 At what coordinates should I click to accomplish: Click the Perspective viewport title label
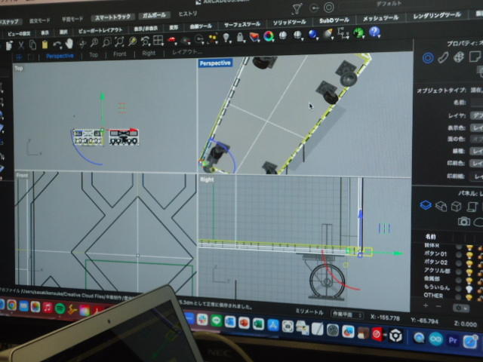coord(215,63)
